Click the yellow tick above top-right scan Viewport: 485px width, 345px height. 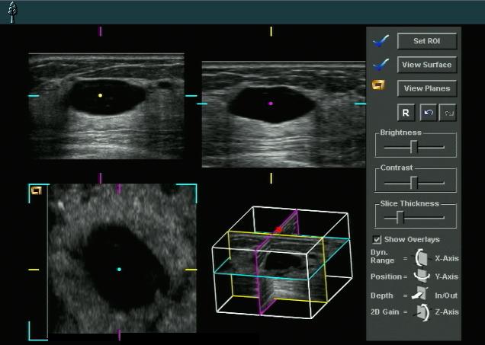click(271, 31)
